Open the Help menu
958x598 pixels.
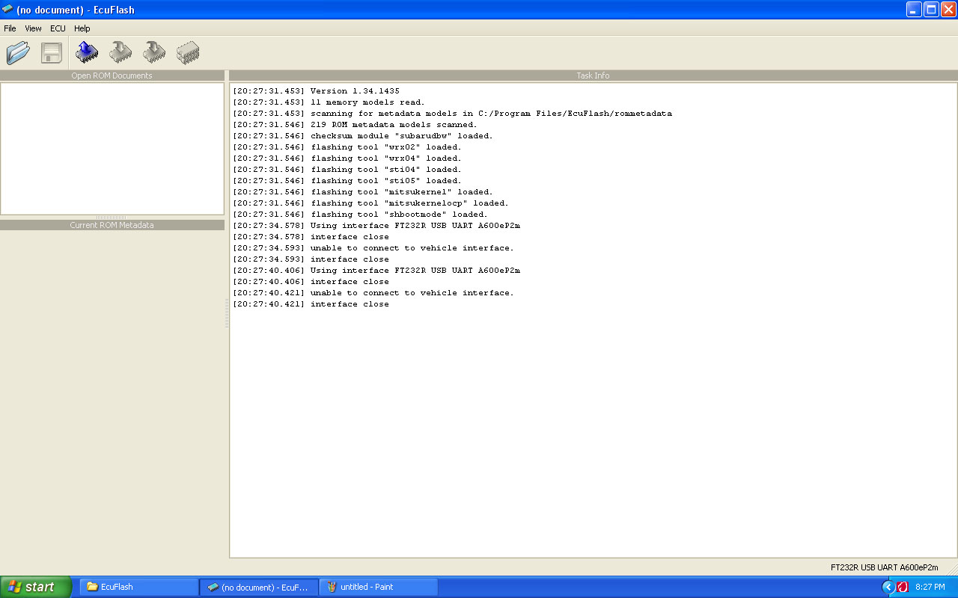82,28
